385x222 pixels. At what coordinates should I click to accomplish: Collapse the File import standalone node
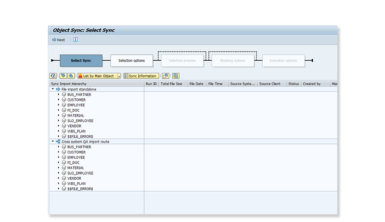point(52,90)
